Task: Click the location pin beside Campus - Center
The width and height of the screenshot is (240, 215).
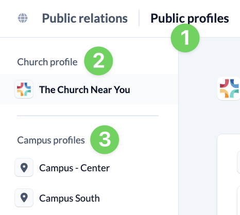Action: 24,167
